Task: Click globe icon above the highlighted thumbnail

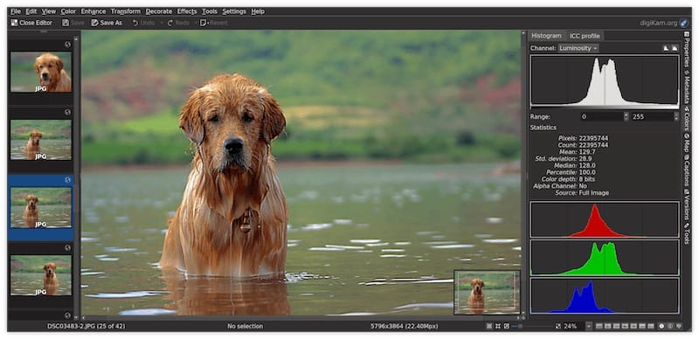Action: tap(68, 180)
